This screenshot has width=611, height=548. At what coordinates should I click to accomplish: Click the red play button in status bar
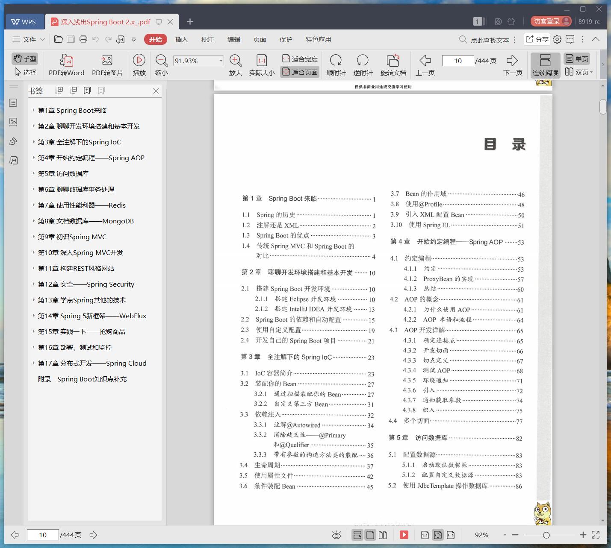[x=404, y=535]
